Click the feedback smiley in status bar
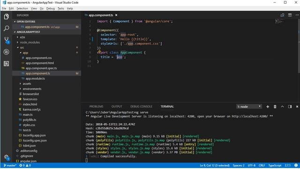Image resolution: width=300 pixels, height=169 pixels. coord(296,165)
